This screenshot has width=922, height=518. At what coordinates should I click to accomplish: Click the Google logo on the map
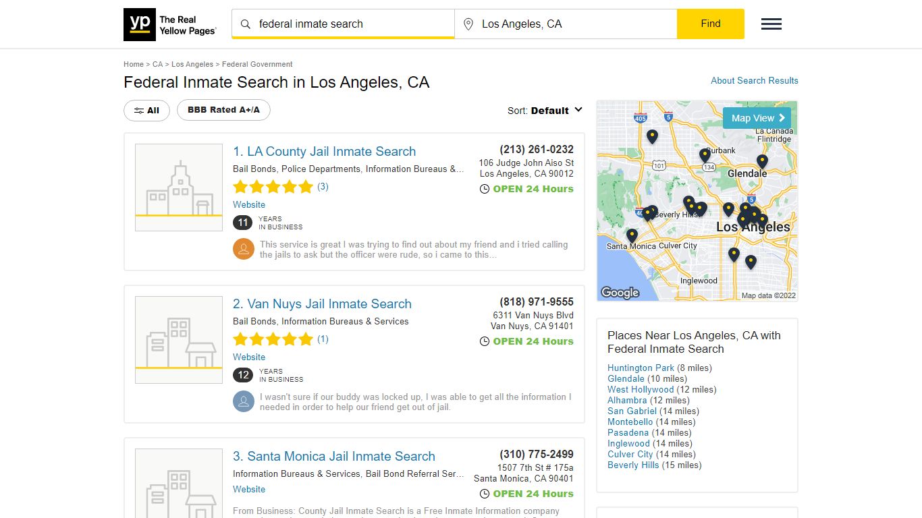[x=620, y=292]
